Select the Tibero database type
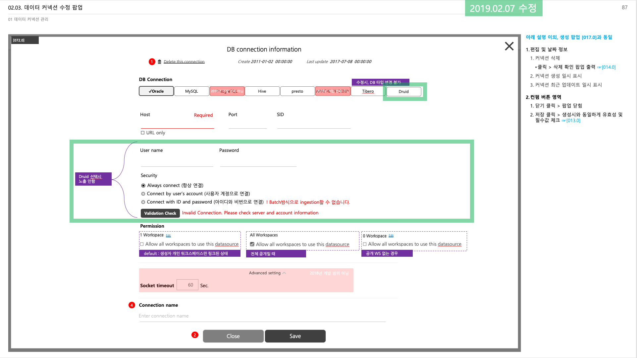The height and width of the screenshot is (358, 637). coord(368,91)
